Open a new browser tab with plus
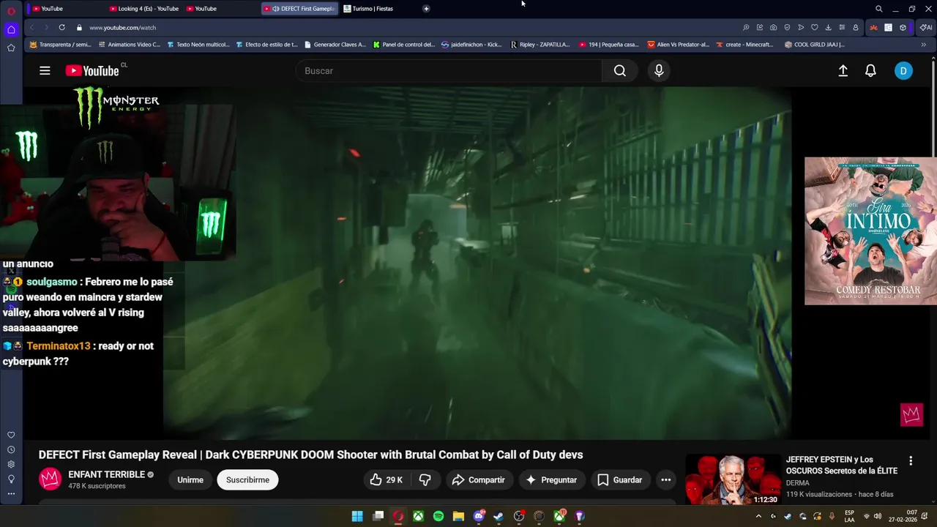Viewport: 937px width, 527px height. pos(426,9)
